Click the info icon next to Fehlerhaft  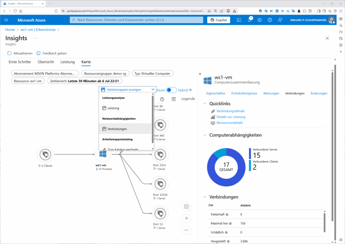click(x=227, y=215)
